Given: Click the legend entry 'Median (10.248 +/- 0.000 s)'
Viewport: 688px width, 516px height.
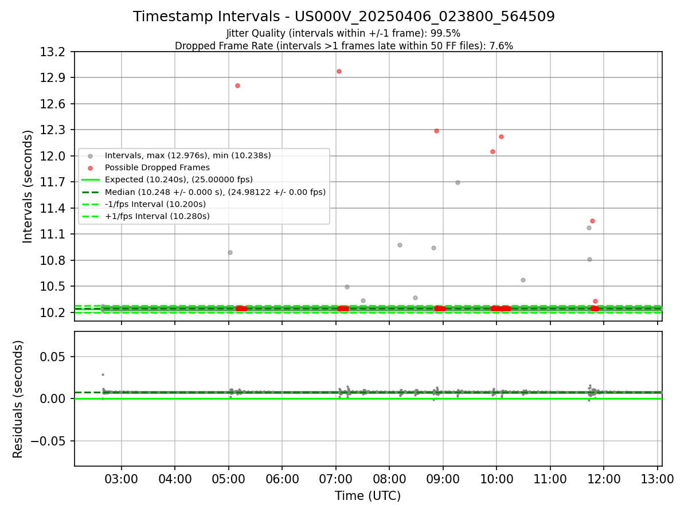Looking at the screenshot, I should click(215, 192).
